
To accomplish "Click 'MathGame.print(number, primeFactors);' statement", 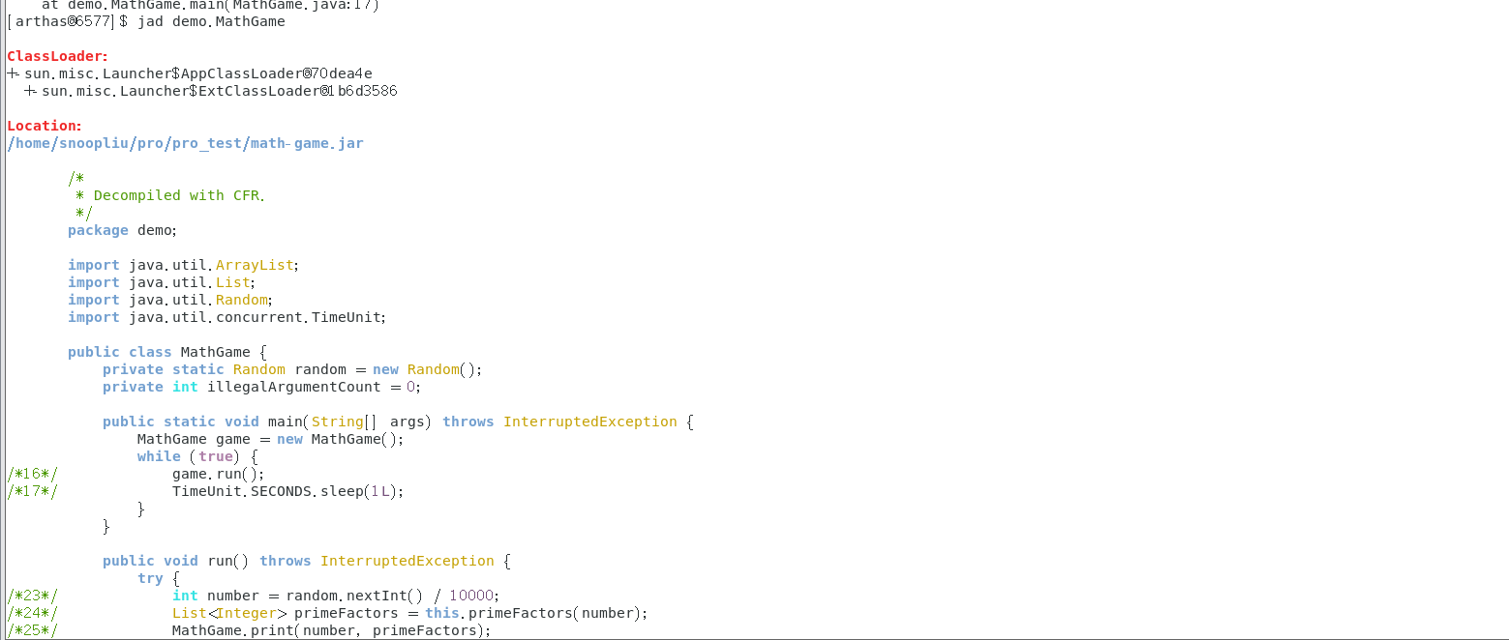I will coord(332,630).
